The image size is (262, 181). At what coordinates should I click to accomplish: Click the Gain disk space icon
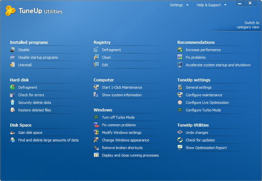point(13,133)
